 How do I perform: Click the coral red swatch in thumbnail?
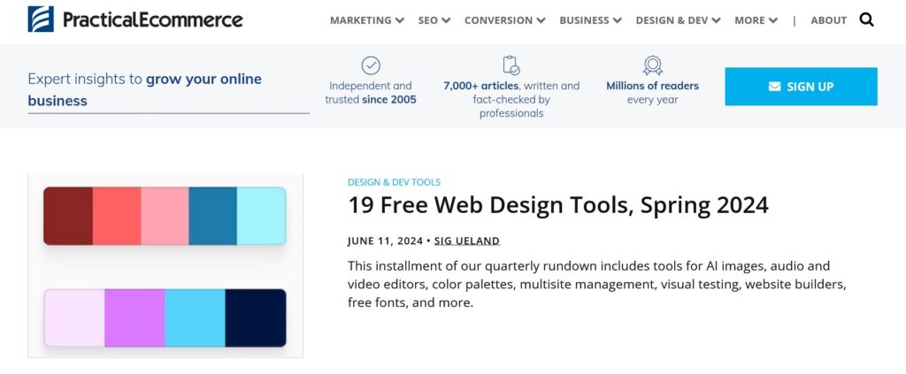(117, 216)
